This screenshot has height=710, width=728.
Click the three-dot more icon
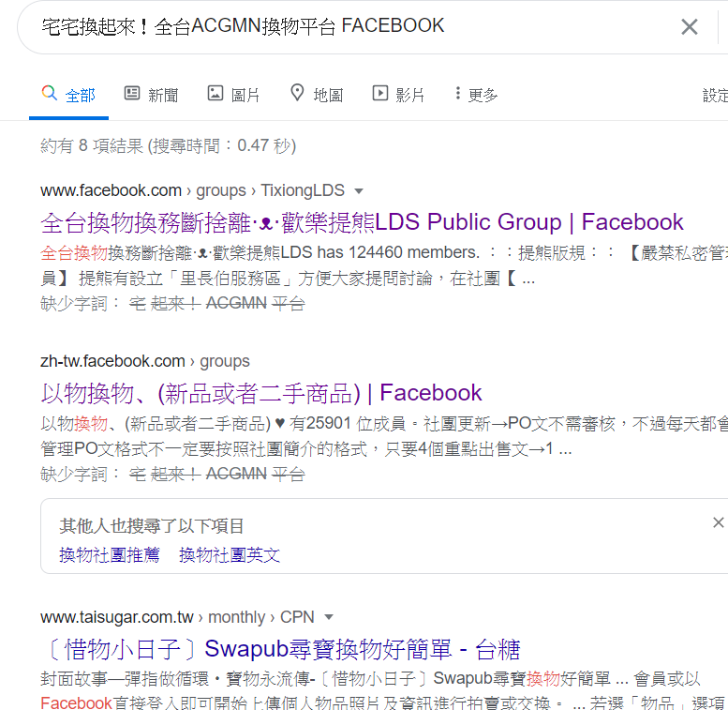tap(458, 94)
